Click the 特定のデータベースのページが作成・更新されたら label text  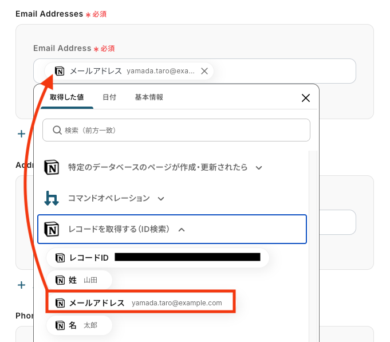coord(157,167)
